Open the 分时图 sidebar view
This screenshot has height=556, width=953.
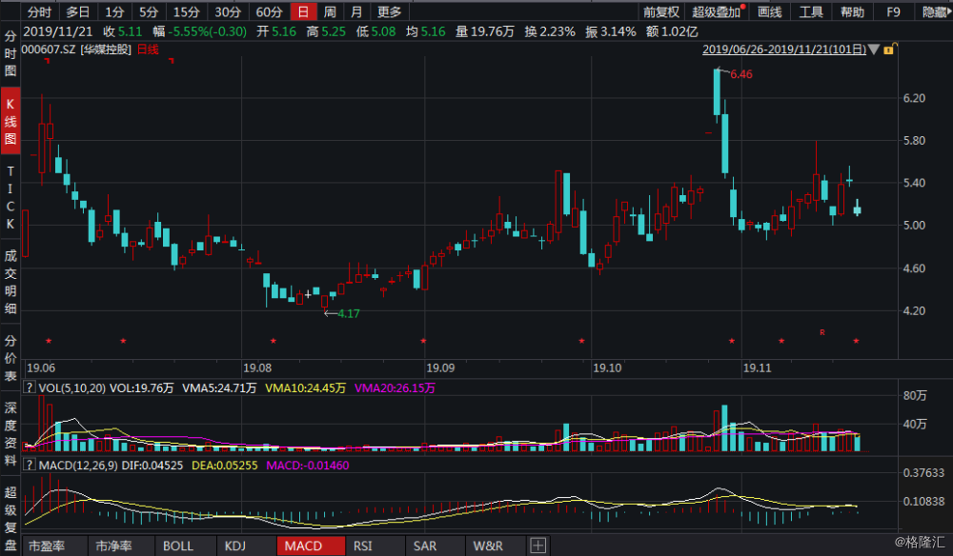coord(10,53)
